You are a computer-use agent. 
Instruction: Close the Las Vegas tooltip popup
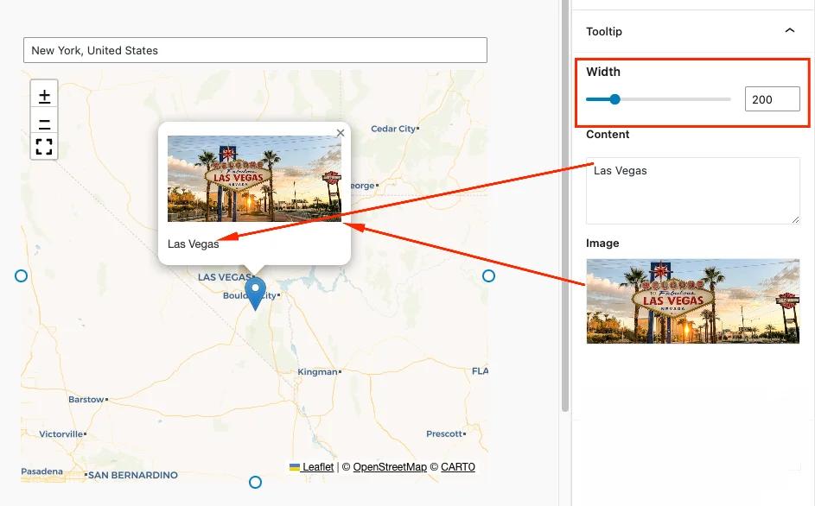[x=340, y=133]
